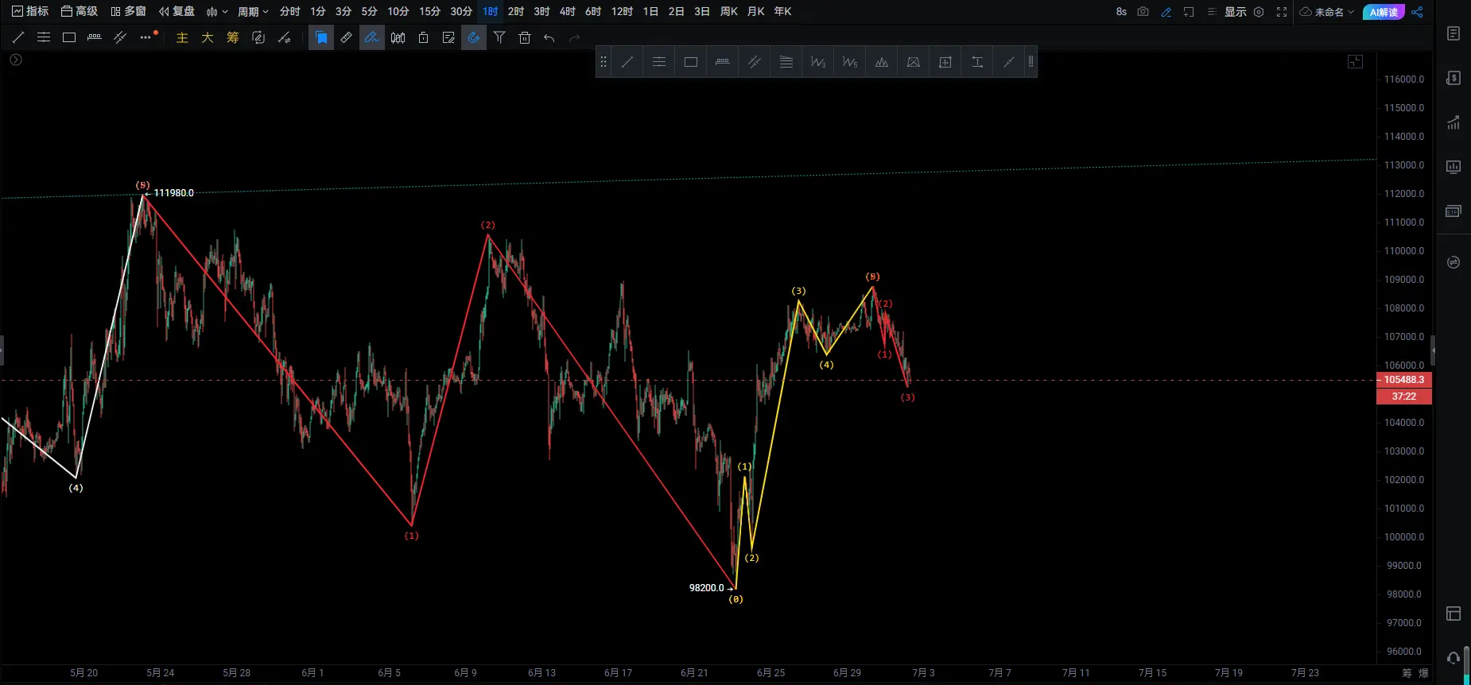Viewport: 1471px width, 685px height.
Task: Start 复盘 replay mode
Action: pos(177,12)
